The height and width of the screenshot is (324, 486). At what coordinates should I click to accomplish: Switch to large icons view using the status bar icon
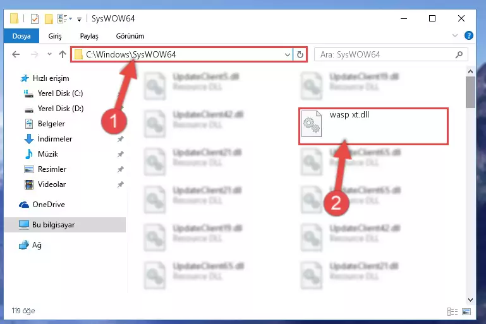466,311
